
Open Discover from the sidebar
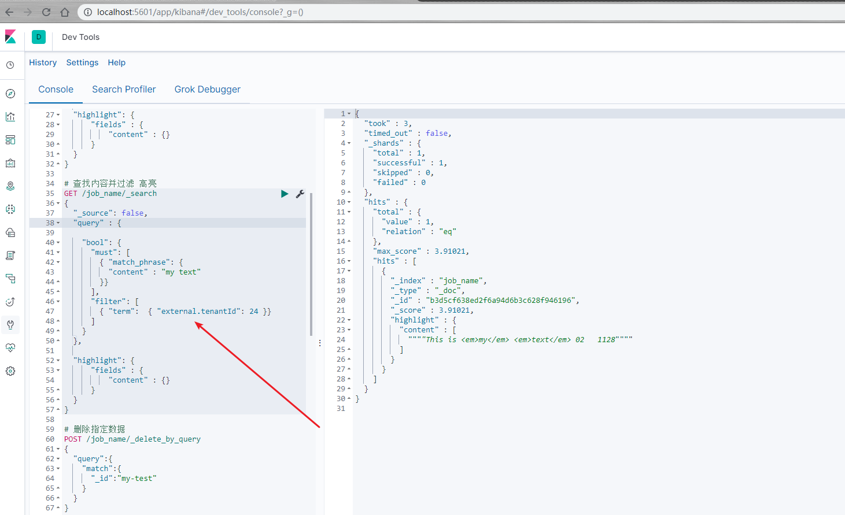10,93
